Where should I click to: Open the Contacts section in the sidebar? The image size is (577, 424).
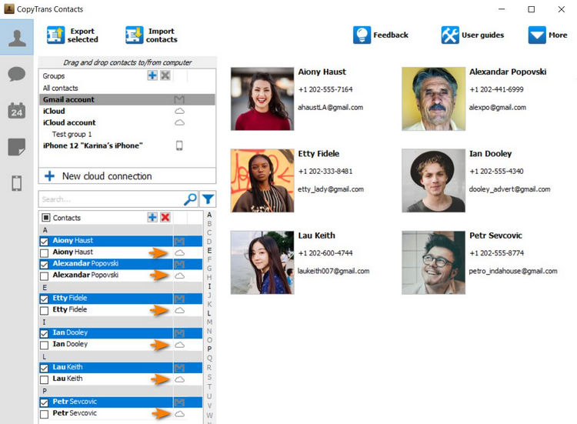[17, 37]
